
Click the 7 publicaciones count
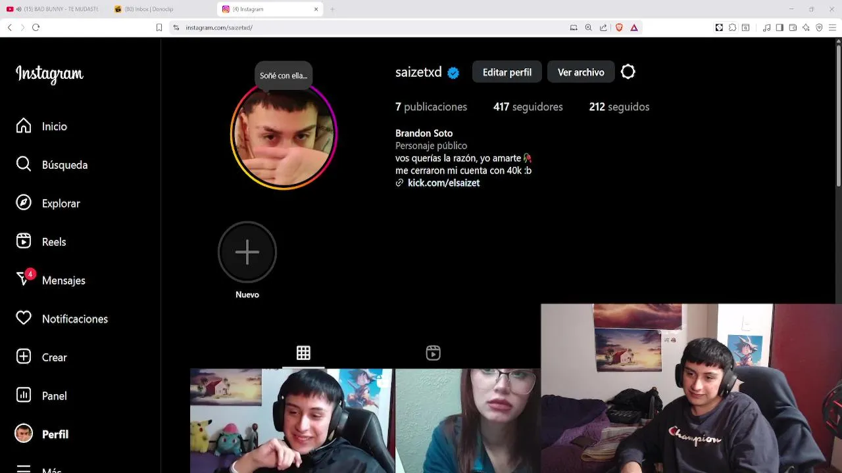pos(431,107)
